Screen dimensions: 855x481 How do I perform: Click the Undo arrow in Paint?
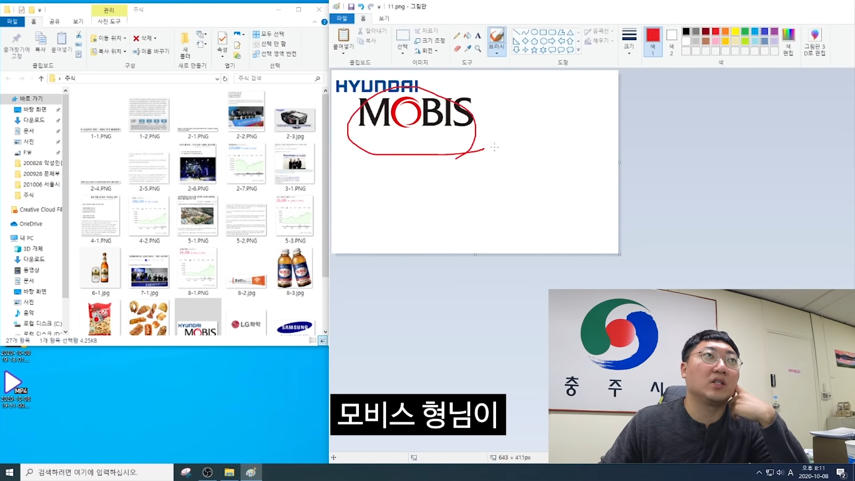point(361,7)
